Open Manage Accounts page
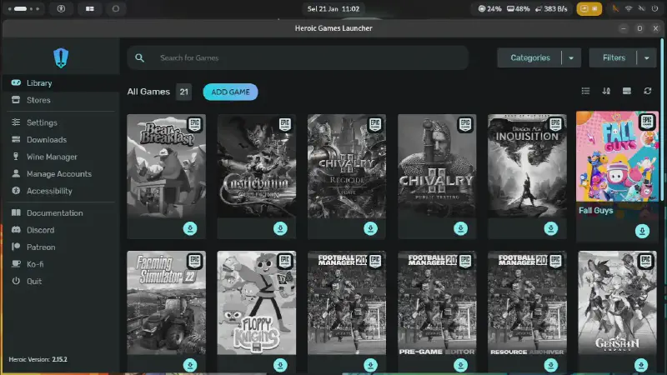This screenshot has height=375, width=667. click(58, 174)
